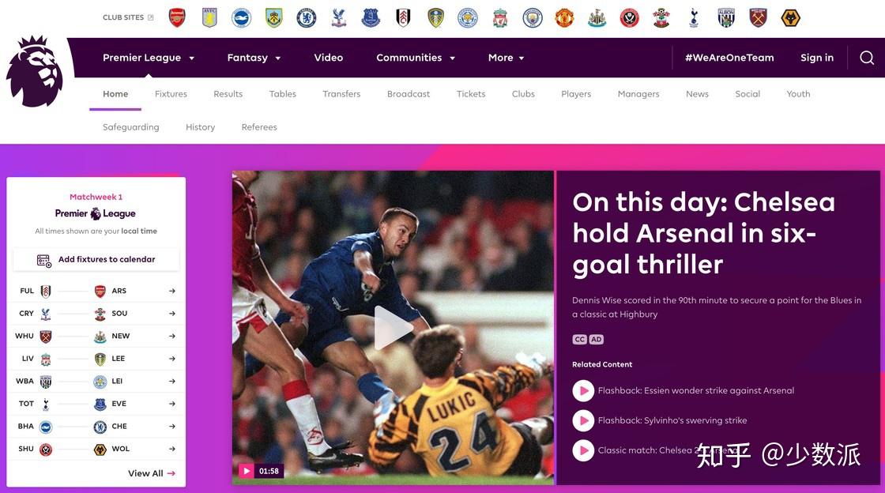Open the Wolves club site crest
Screen dimensions: 885x493
coord(791,18)
